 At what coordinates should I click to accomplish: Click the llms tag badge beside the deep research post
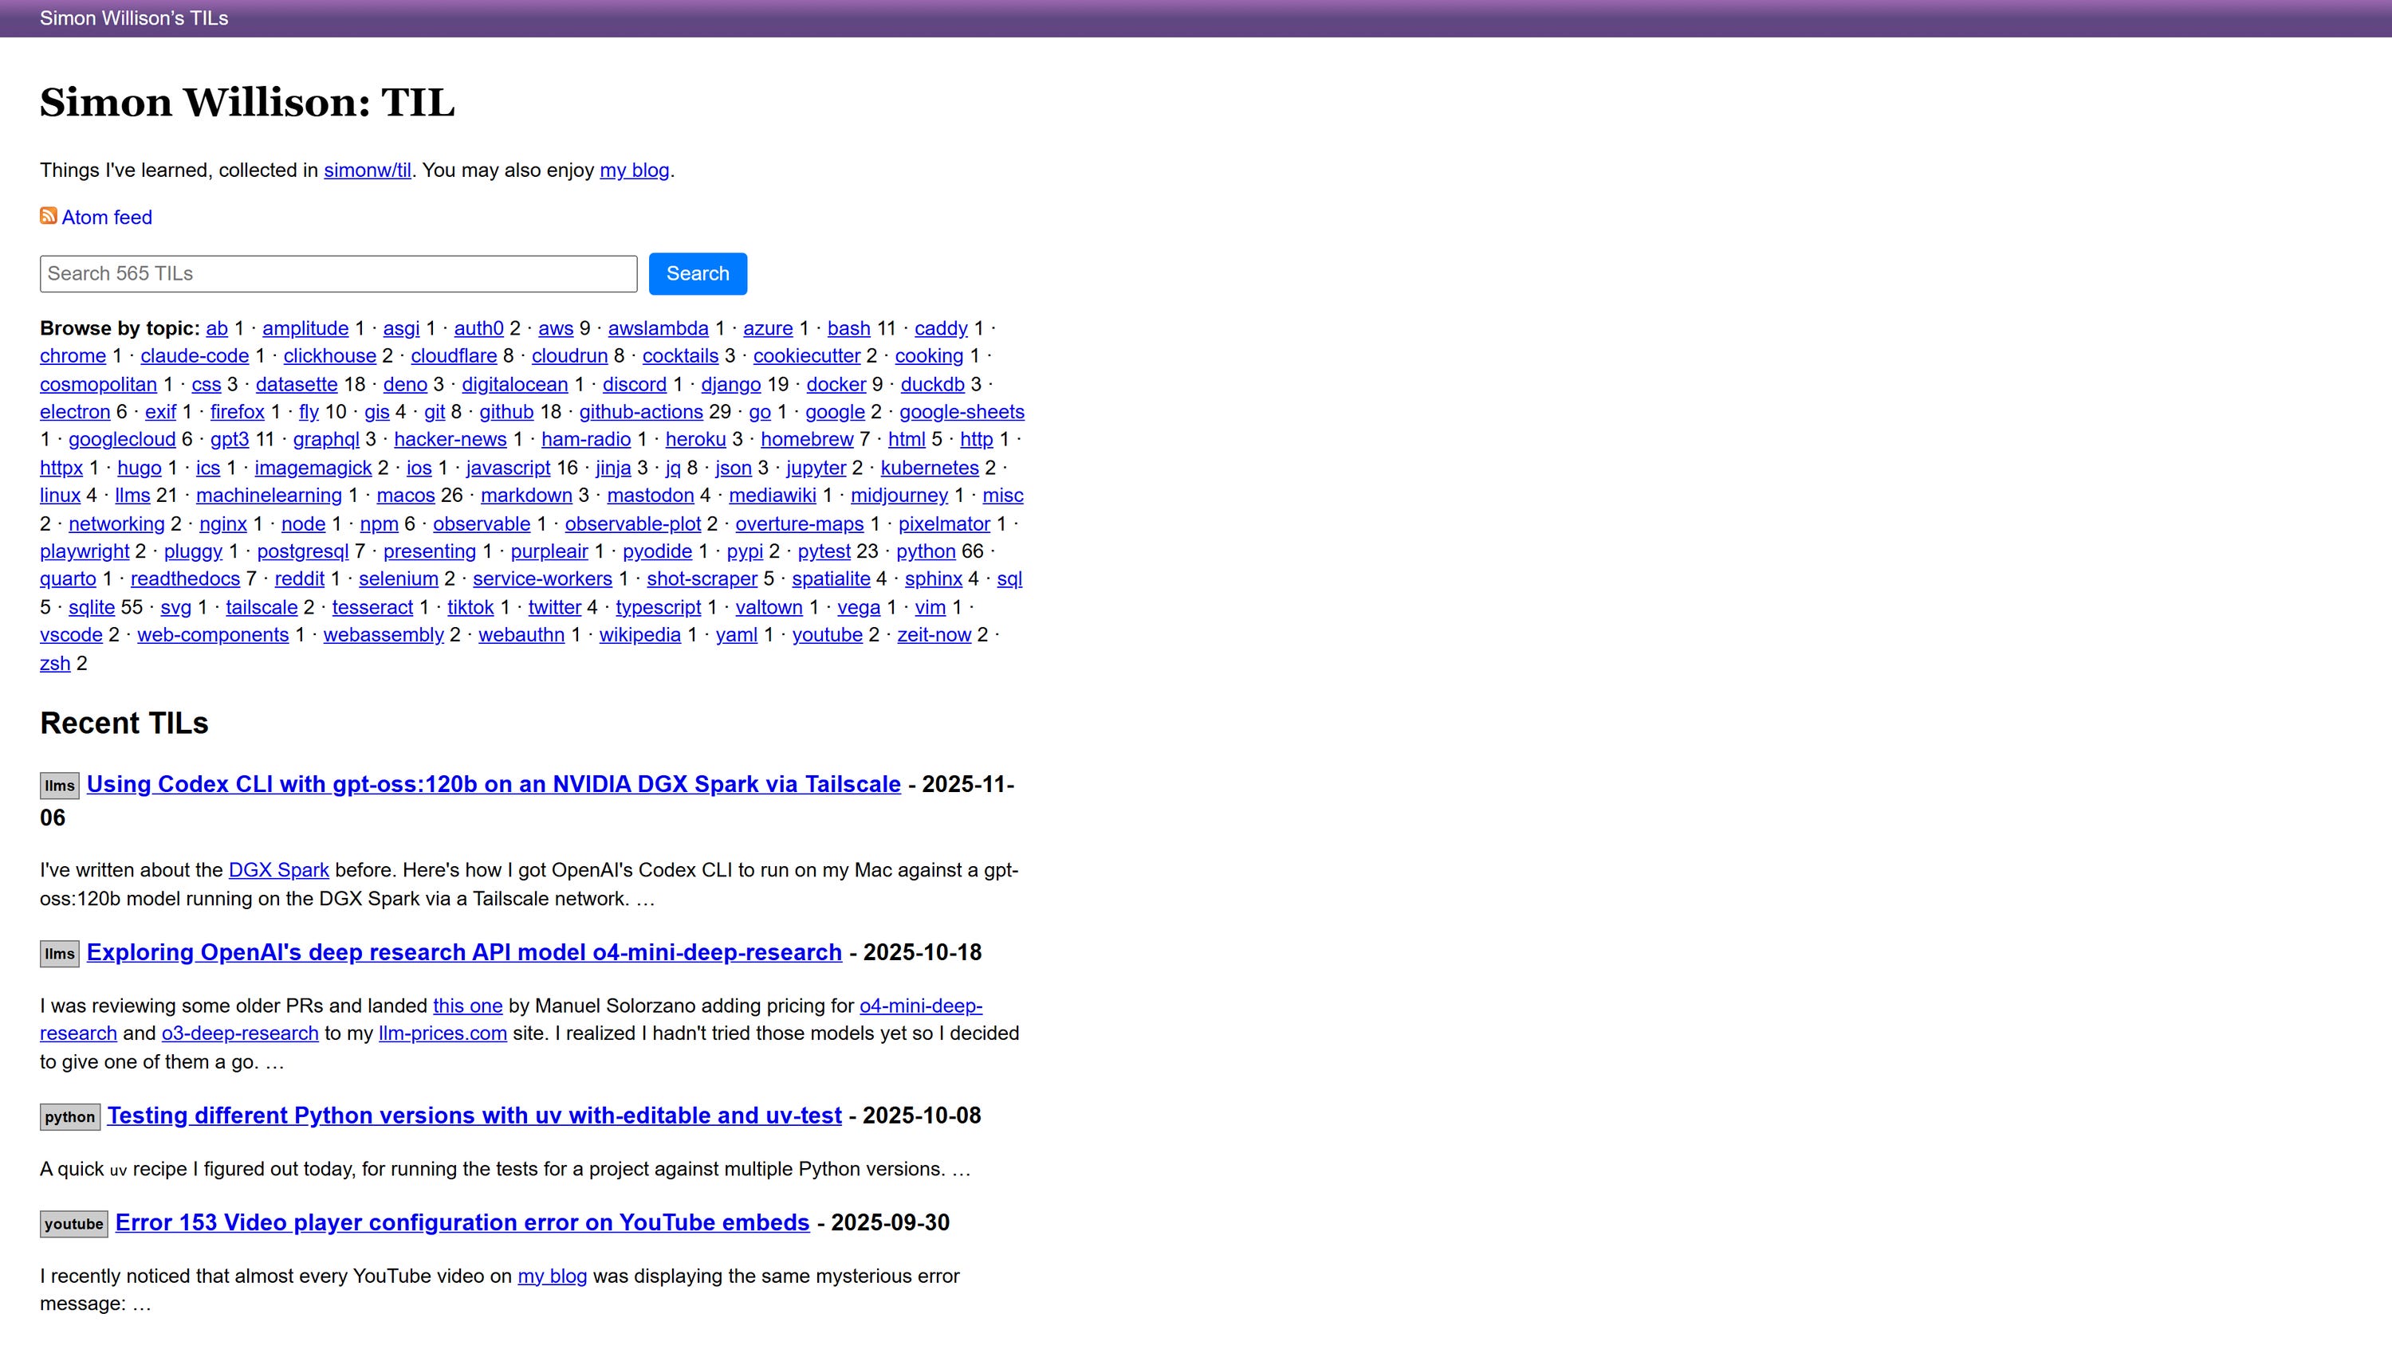[60, 953]
